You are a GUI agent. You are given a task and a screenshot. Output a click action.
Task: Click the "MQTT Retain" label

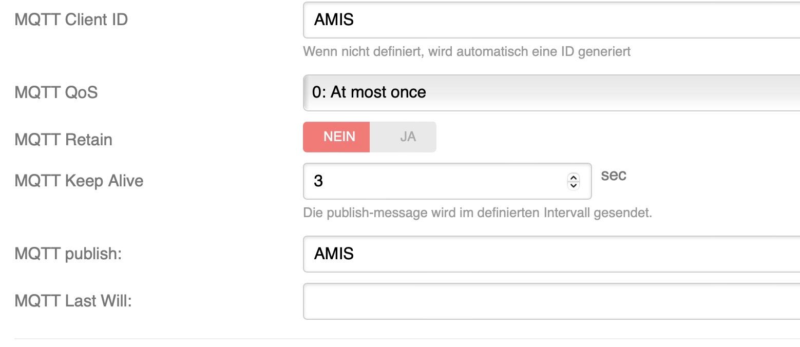tap(64, 140)
